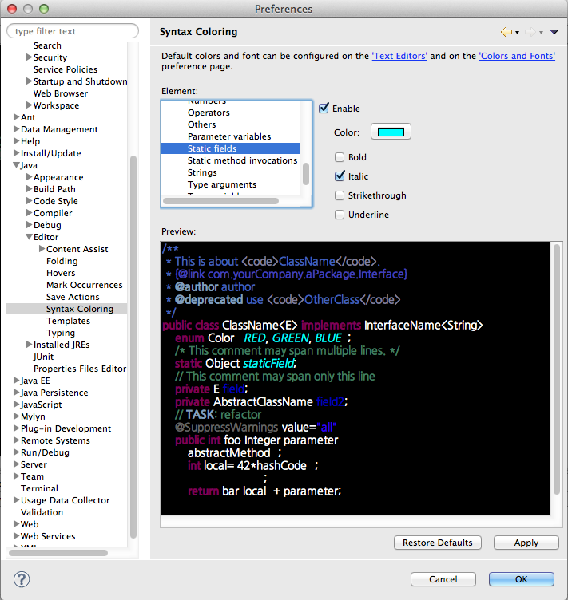This screenshot has width=568, height=600.
Task: Select Static fields element
Action: pyautogui.click(x=230, y=148)
